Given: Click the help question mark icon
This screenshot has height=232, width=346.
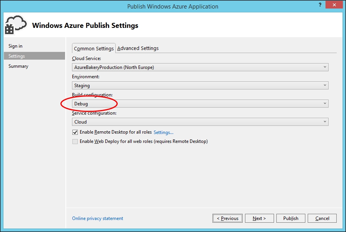Looking at the screenshot, I should pyautogui.click(x=320, y=5).
